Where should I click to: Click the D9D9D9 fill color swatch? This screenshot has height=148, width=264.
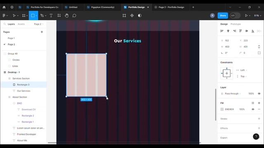coord(222,109)
